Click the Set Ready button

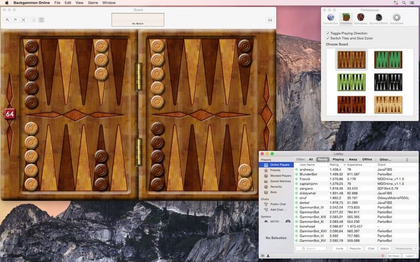click(x=394, y=256)
